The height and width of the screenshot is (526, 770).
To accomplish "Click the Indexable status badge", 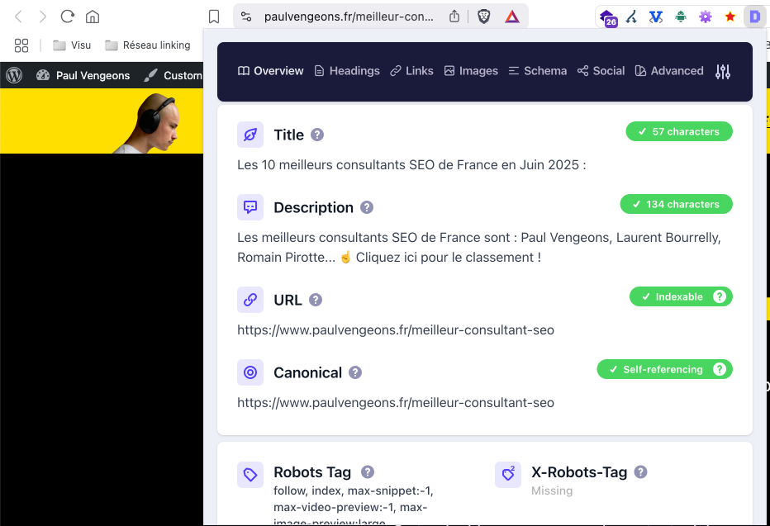I will (x=681, y=296).
